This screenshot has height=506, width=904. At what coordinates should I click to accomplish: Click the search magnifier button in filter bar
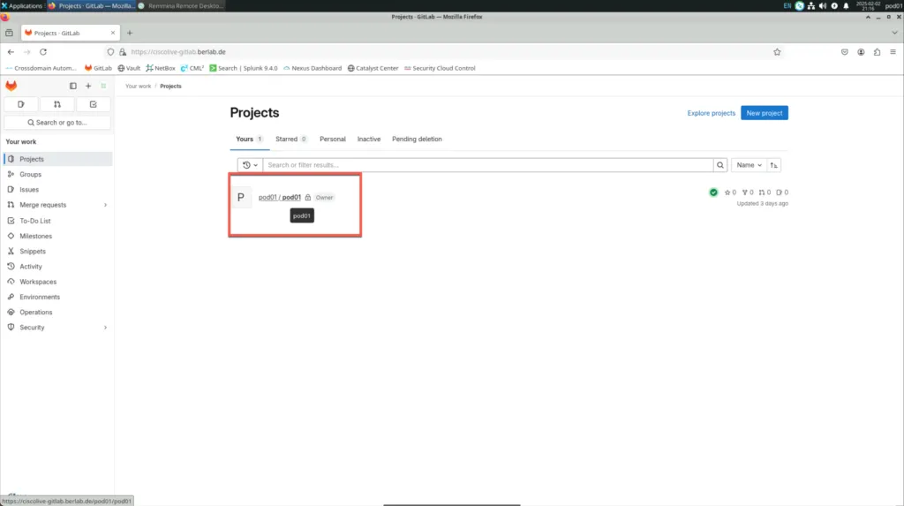coord(720,165)
